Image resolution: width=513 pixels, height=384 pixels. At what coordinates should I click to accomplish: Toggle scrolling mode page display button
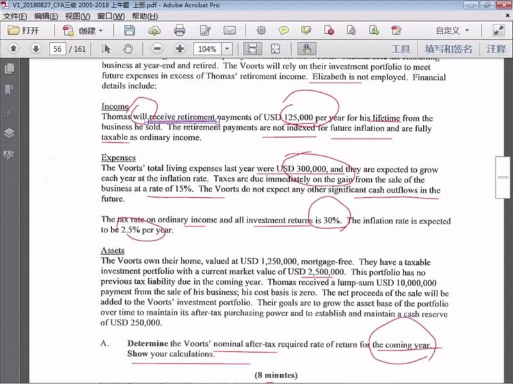coord(253,49)
